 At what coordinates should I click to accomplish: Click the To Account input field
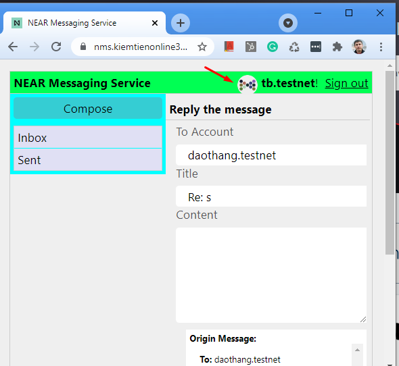click(x=271, y=155)
